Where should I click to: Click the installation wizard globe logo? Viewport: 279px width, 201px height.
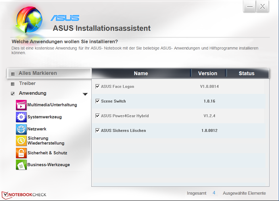(x=29, y=20)
